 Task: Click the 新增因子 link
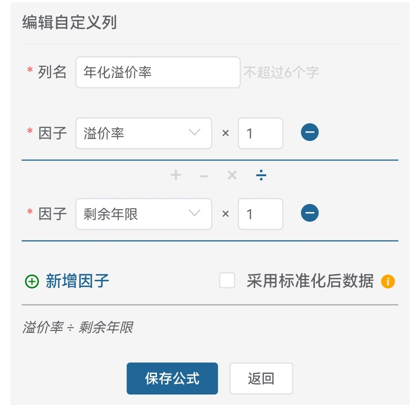[77, 281]
